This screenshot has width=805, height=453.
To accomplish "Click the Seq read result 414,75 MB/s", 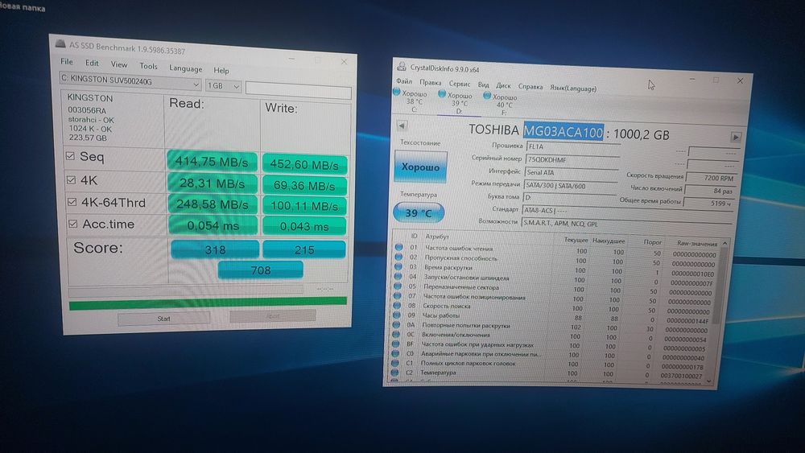I will coord(212,162).
